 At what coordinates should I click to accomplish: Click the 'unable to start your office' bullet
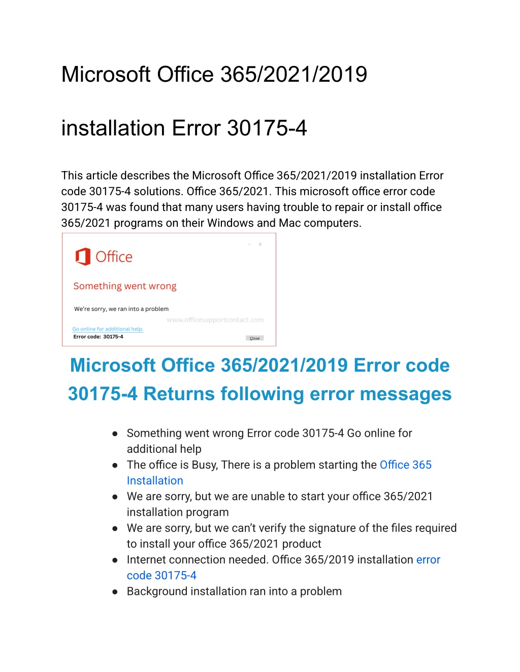tap(279, 504)
